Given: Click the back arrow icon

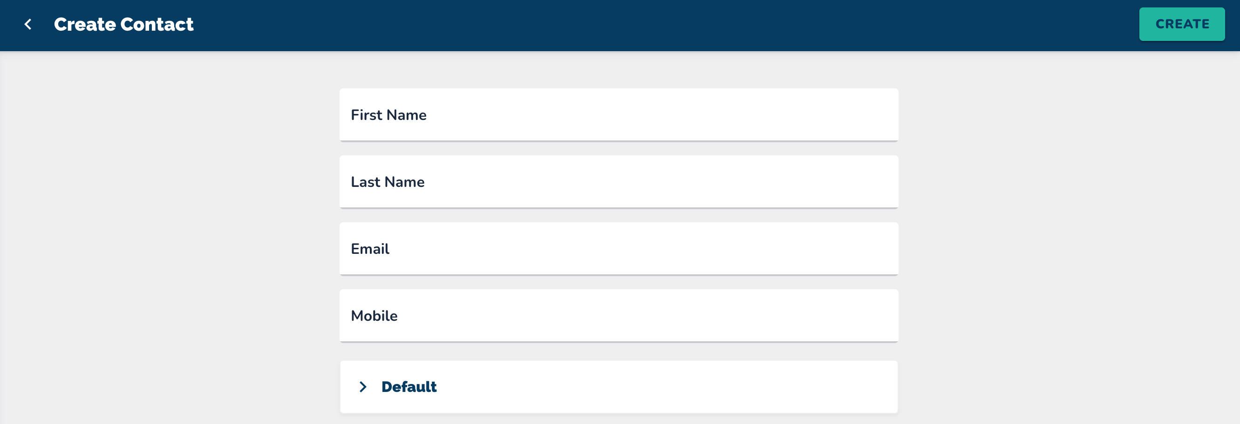Looking at the screenshot, I should pos(28,24).
